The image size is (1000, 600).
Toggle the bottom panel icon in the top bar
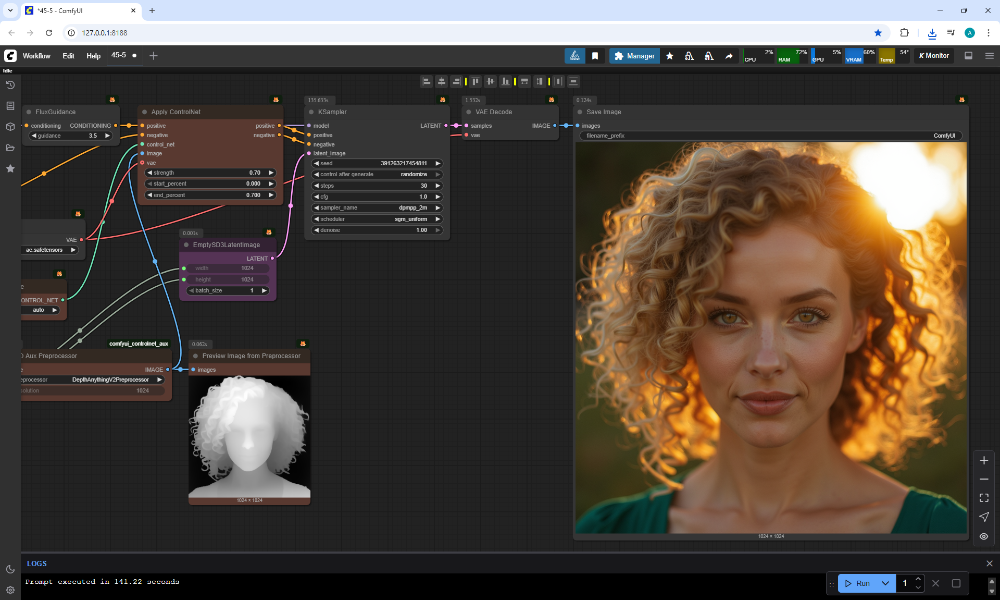pos(968,56)
